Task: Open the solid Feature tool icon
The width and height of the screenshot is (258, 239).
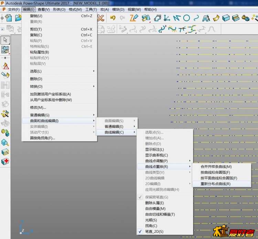Action: click(x=236, y=18)
